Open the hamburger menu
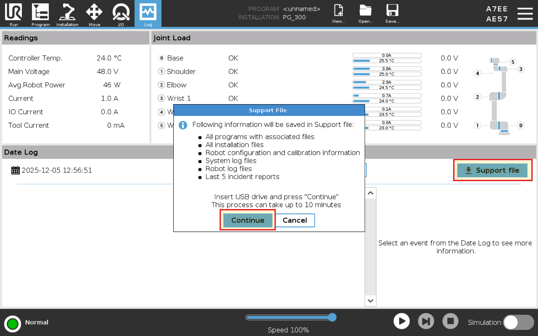Screen dimensions: 538x336 (525, 14)
